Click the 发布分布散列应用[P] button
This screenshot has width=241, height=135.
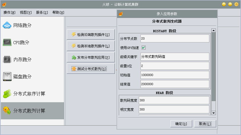tap(91, 57)
